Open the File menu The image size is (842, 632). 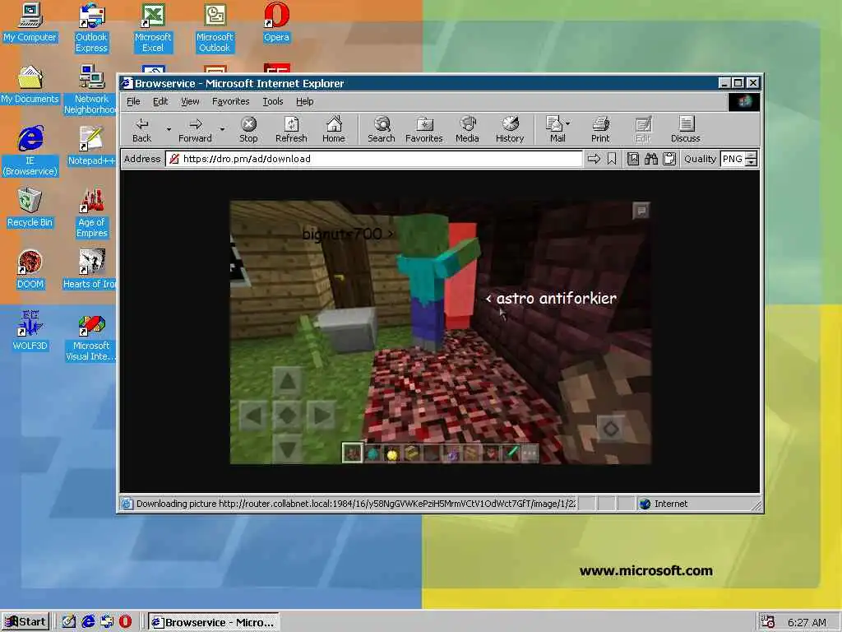tap(133, 101)
